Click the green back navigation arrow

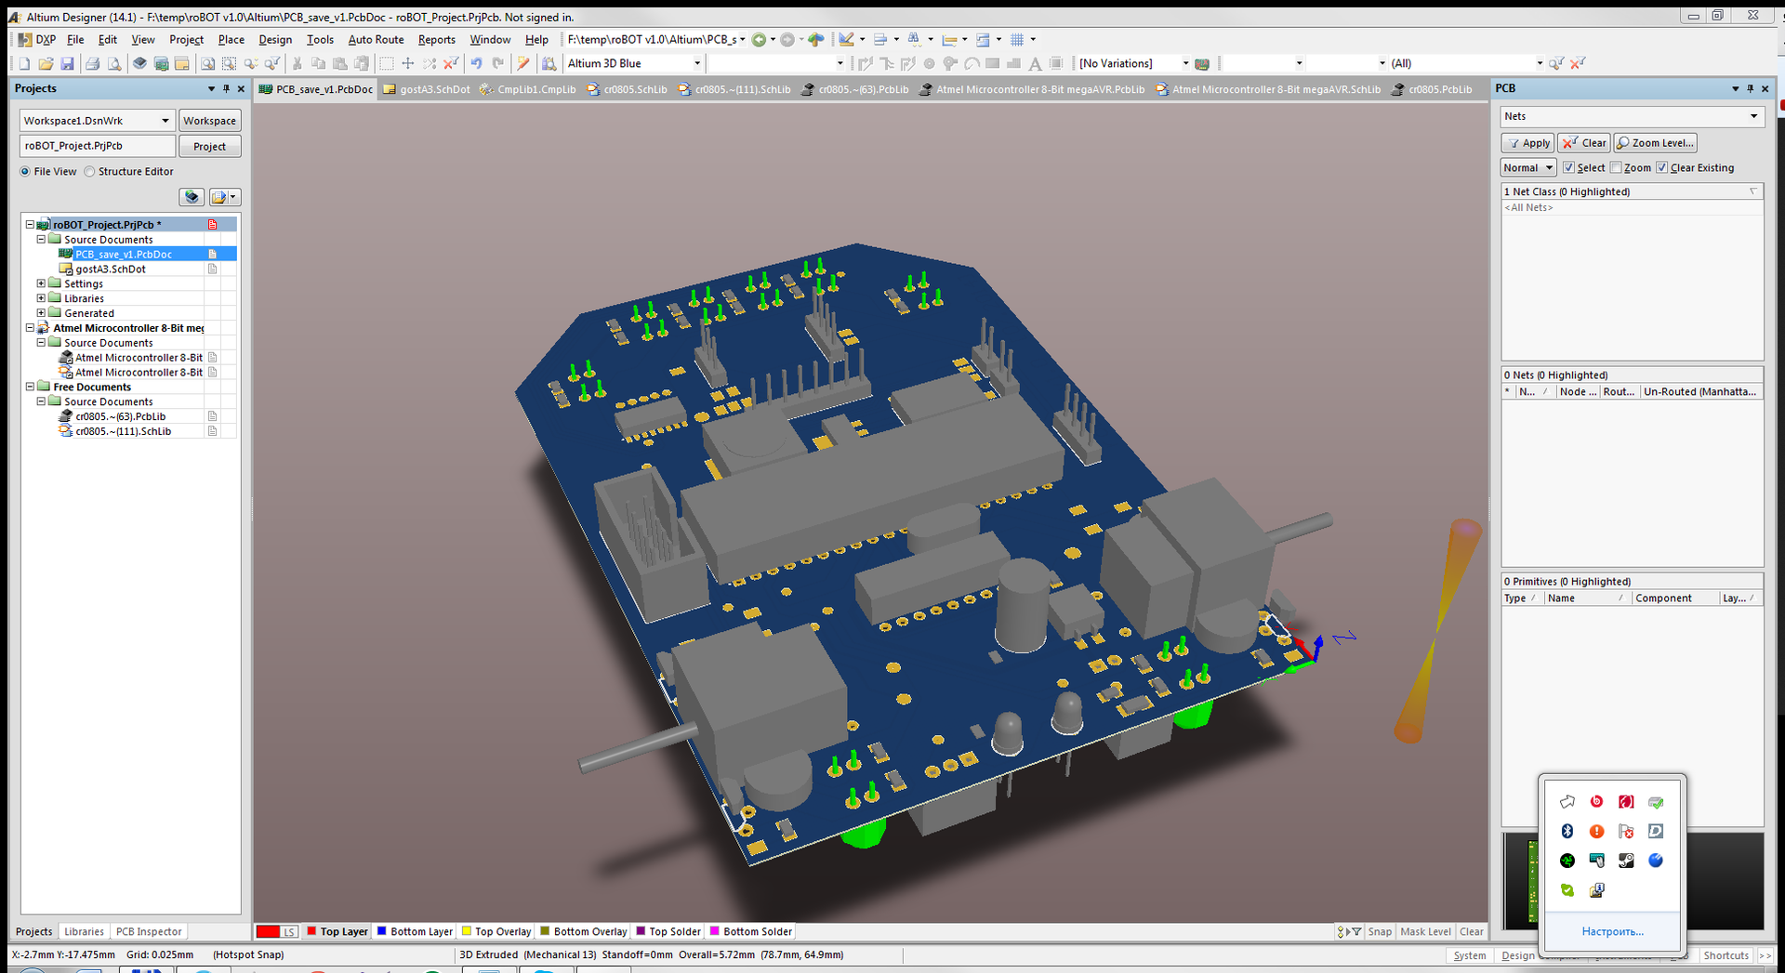(759, 39)
